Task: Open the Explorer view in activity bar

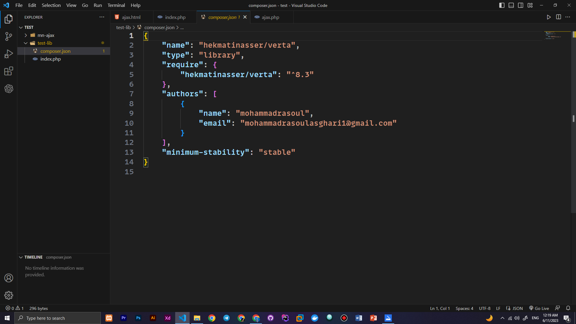Action: point(9,19)
